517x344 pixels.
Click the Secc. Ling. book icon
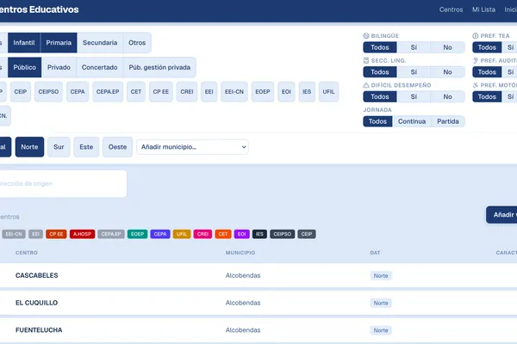[366, 60]
